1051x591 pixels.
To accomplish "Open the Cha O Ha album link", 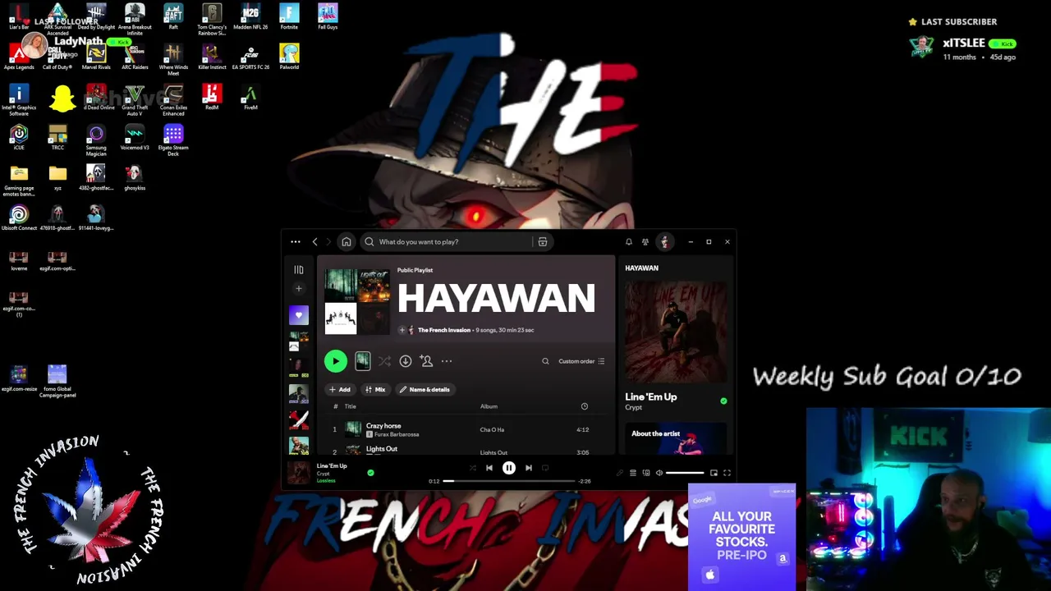I will point(492,430).
